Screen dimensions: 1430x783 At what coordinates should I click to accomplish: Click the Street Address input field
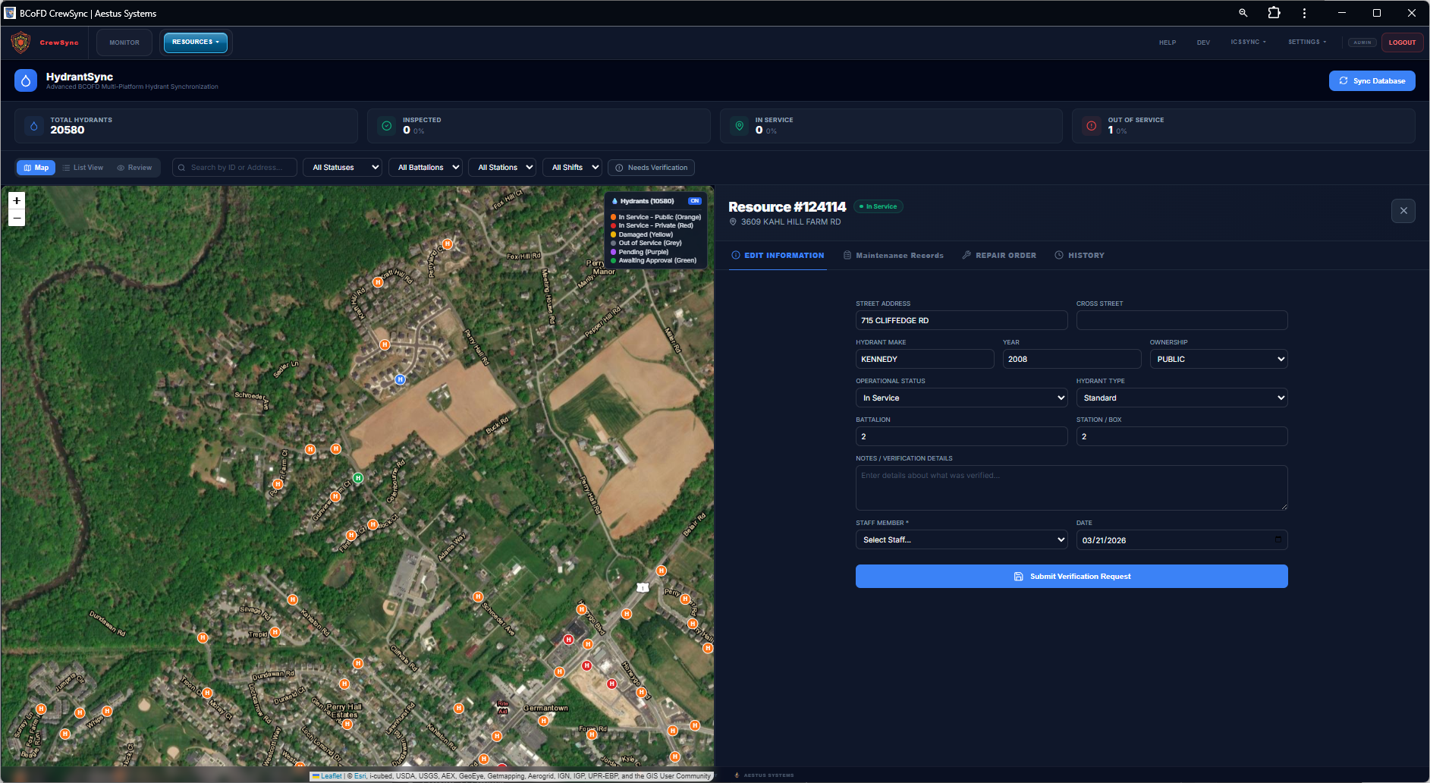click(x=960, y=320)
